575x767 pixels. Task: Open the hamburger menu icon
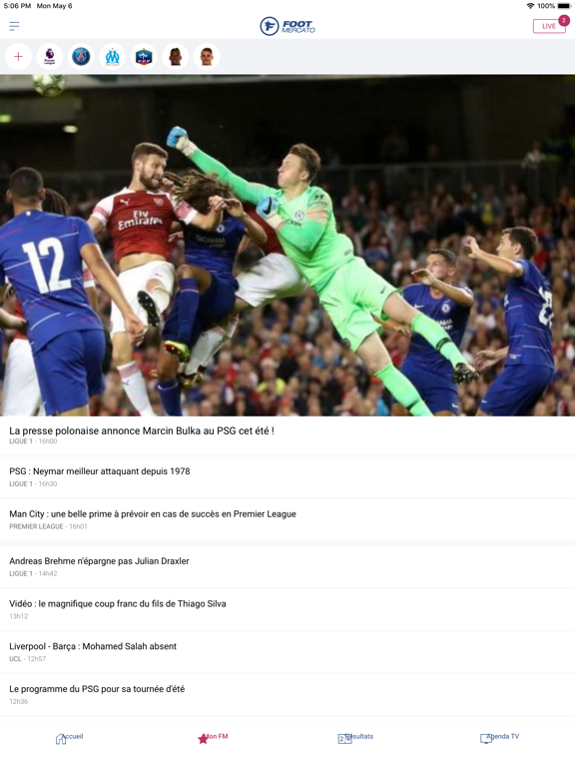coord(14,26)
